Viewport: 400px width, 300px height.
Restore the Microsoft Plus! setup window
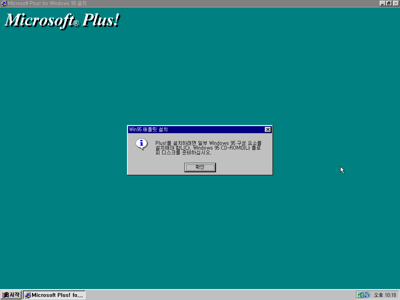coord(389,3)
